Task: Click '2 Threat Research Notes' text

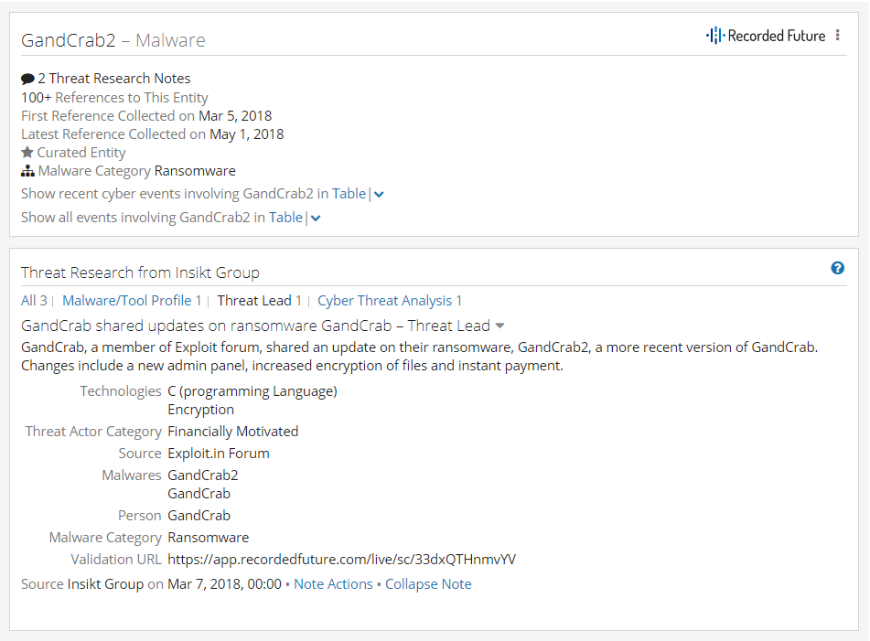Action: pos(113,79)
